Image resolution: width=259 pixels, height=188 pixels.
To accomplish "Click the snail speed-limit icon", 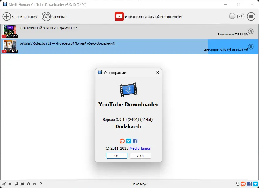I will point(22,184).
